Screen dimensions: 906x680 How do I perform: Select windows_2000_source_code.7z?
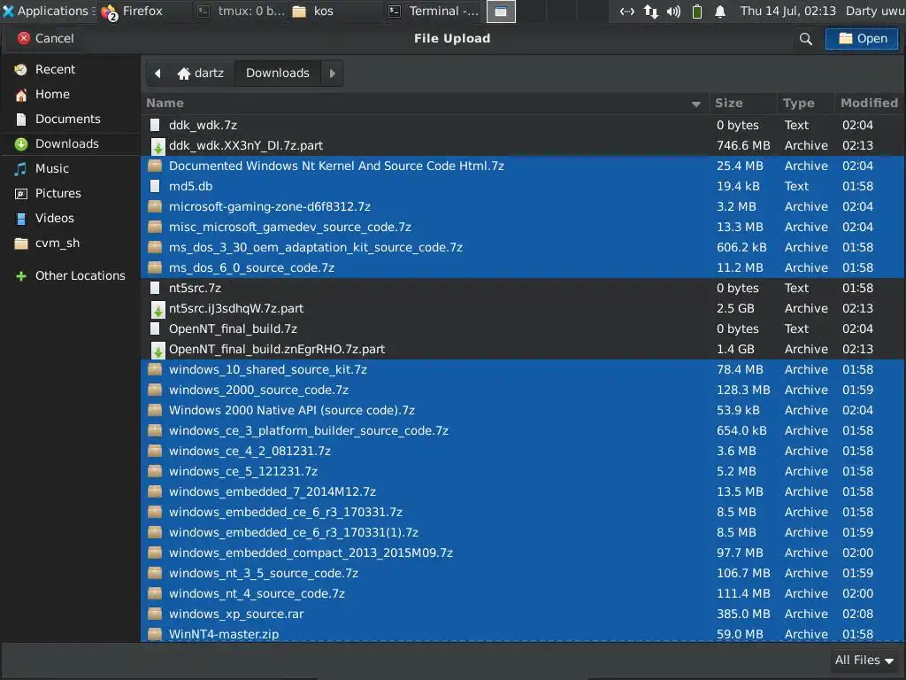[523, 390]
